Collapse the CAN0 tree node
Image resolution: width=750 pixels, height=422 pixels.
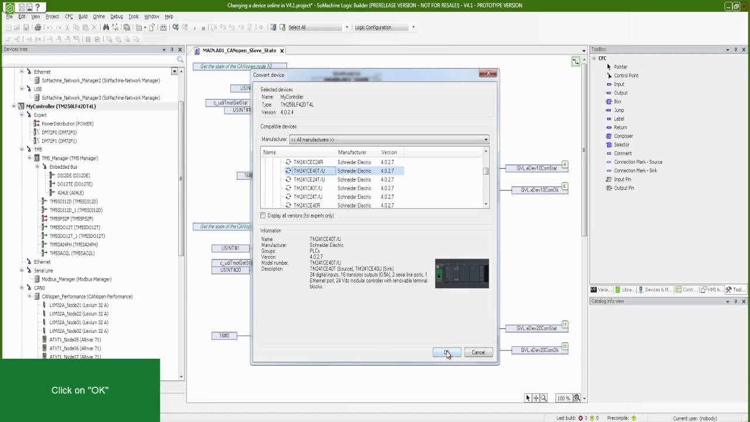[x=22, y=288]
